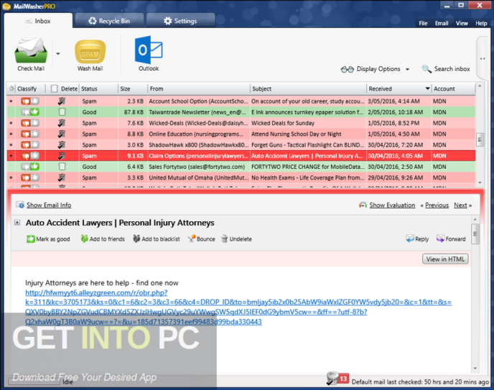Toggle delete mark for Account School Option
Viewport: 494px width, 390px height.
coord(62,101)
